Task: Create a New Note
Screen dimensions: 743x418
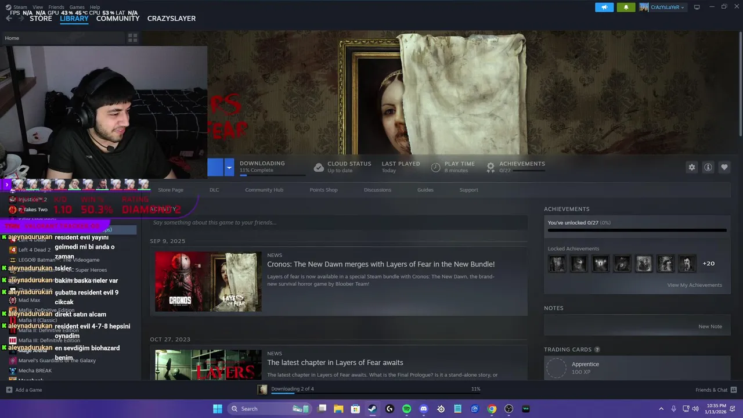Action: pos(710,326)
